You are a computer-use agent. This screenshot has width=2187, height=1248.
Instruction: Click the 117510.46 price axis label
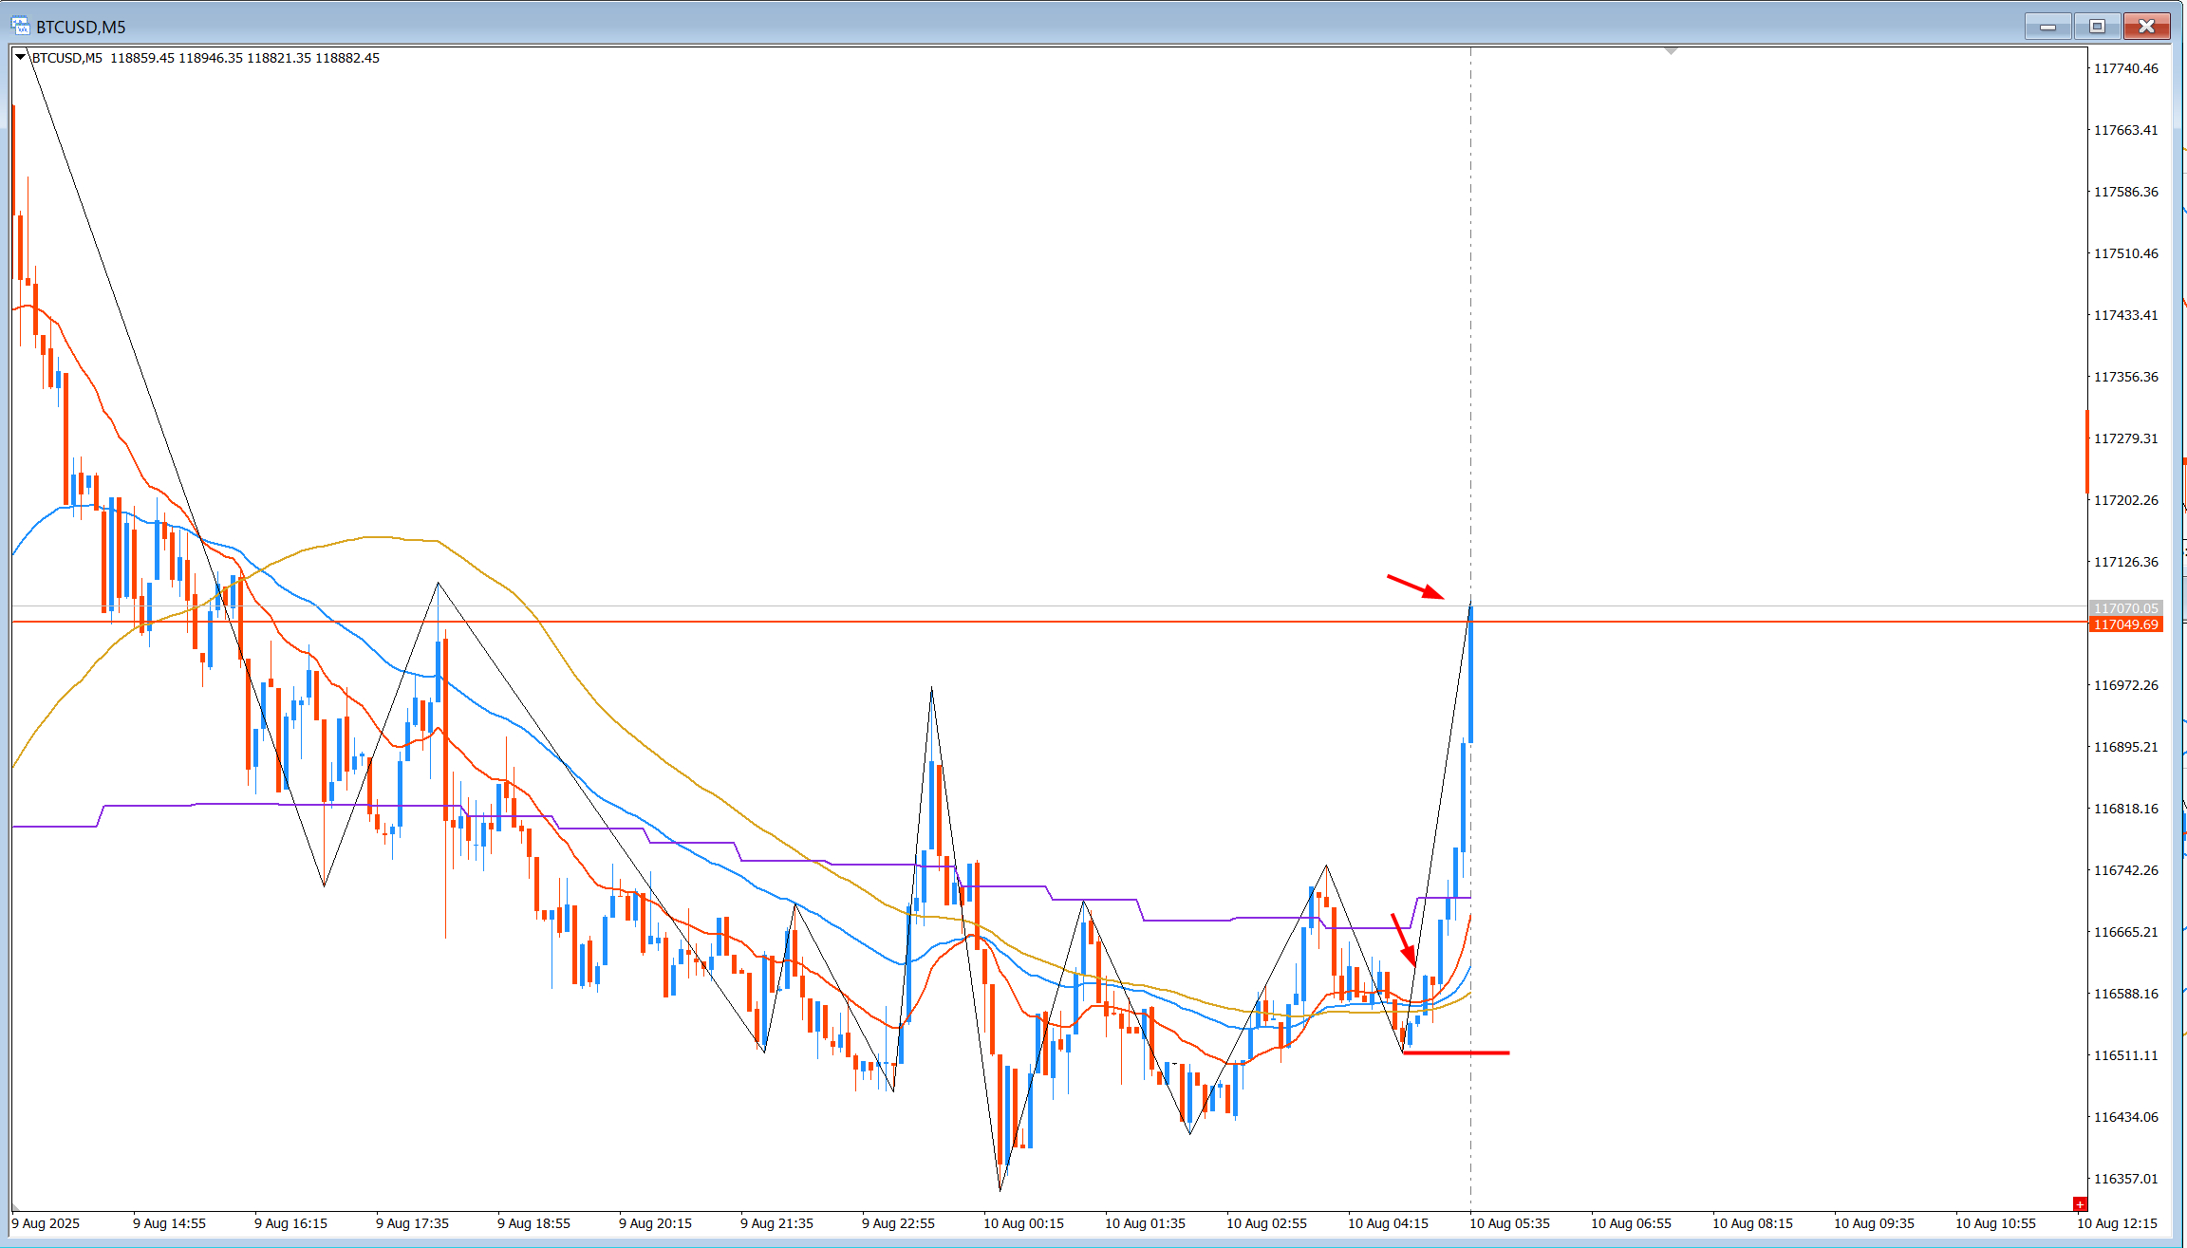coord(2126,253)
